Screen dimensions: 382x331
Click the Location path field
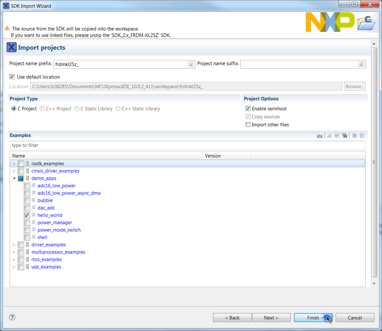[186, 86]
